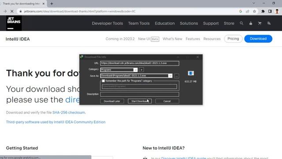The height and width of the screenshot is (159, 282).
Task: Close the IntelliJ download tab
Action: 44,4
